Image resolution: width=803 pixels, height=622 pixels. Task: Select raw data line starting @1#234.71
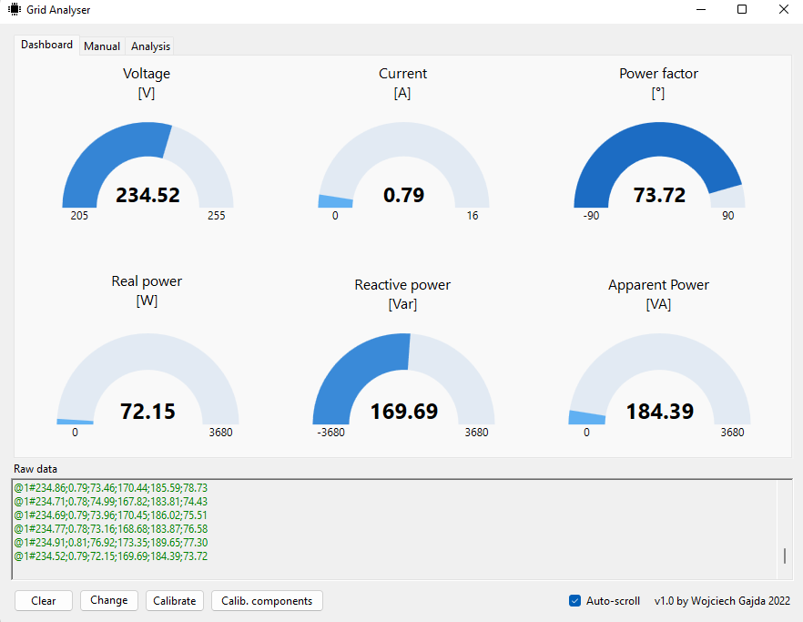coord(111,501)
